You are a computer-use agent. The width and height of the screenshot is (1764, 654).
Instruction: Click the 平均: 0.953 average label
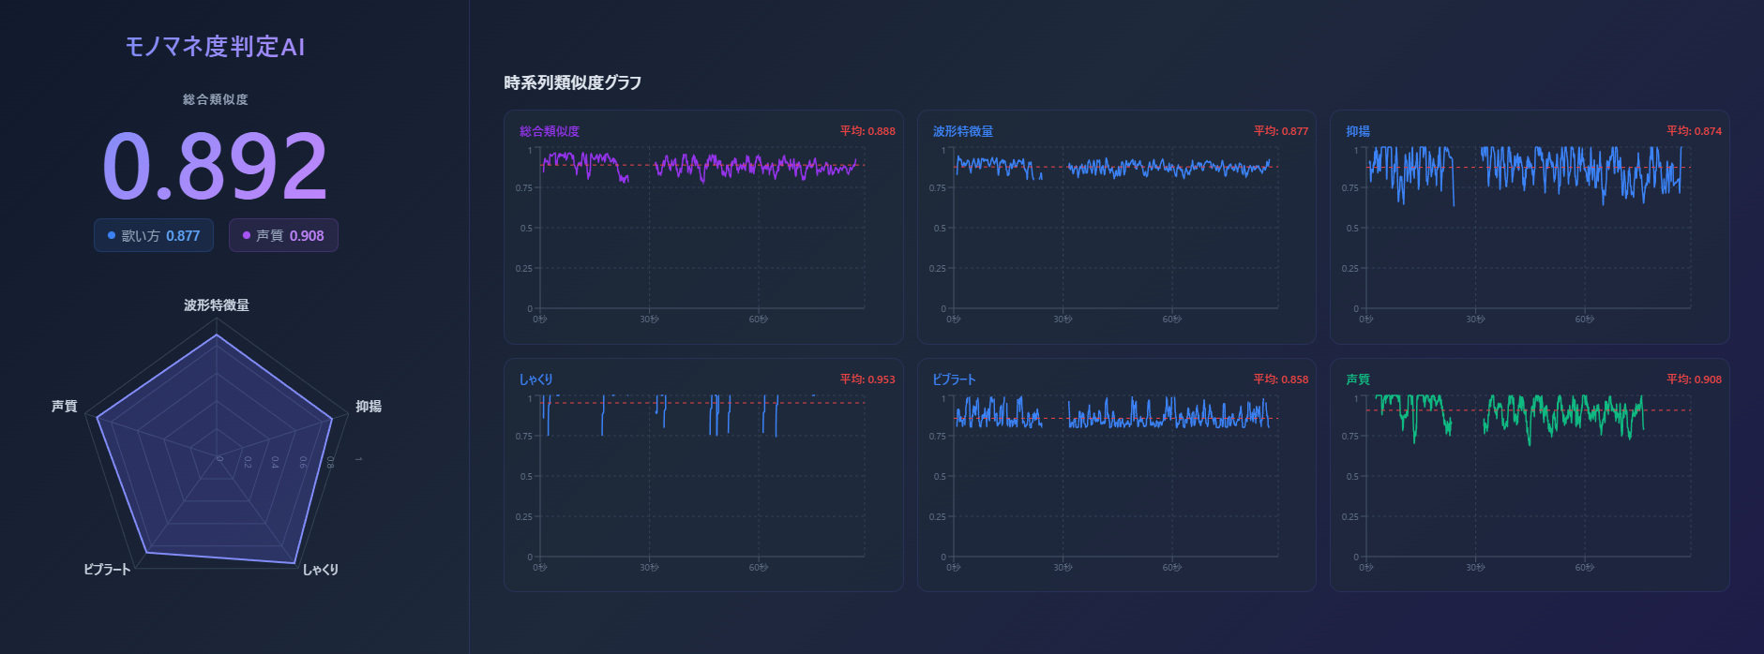pyautogui.click(x=867, y=379)
